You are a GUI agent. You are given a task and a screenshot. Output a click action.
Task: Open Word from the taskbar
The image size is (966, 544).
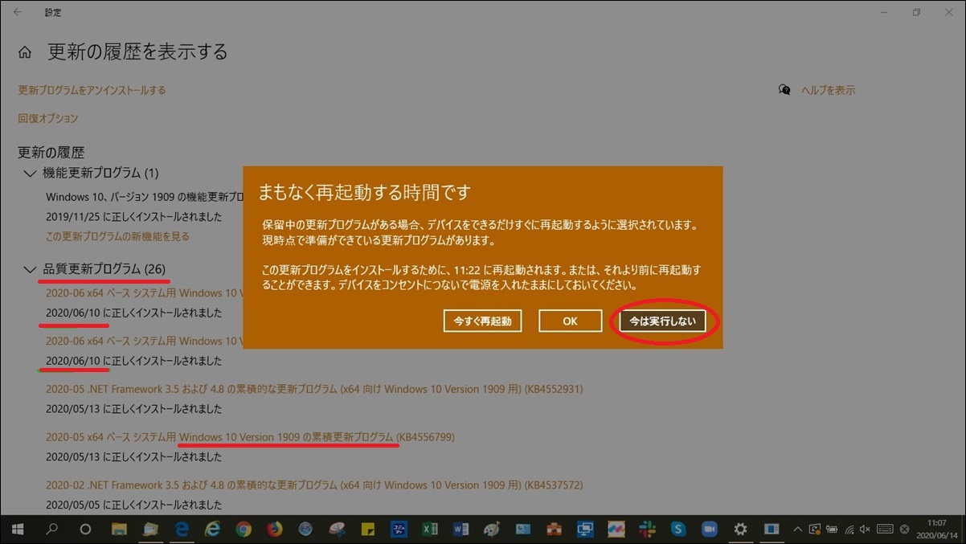pos(461,530)
